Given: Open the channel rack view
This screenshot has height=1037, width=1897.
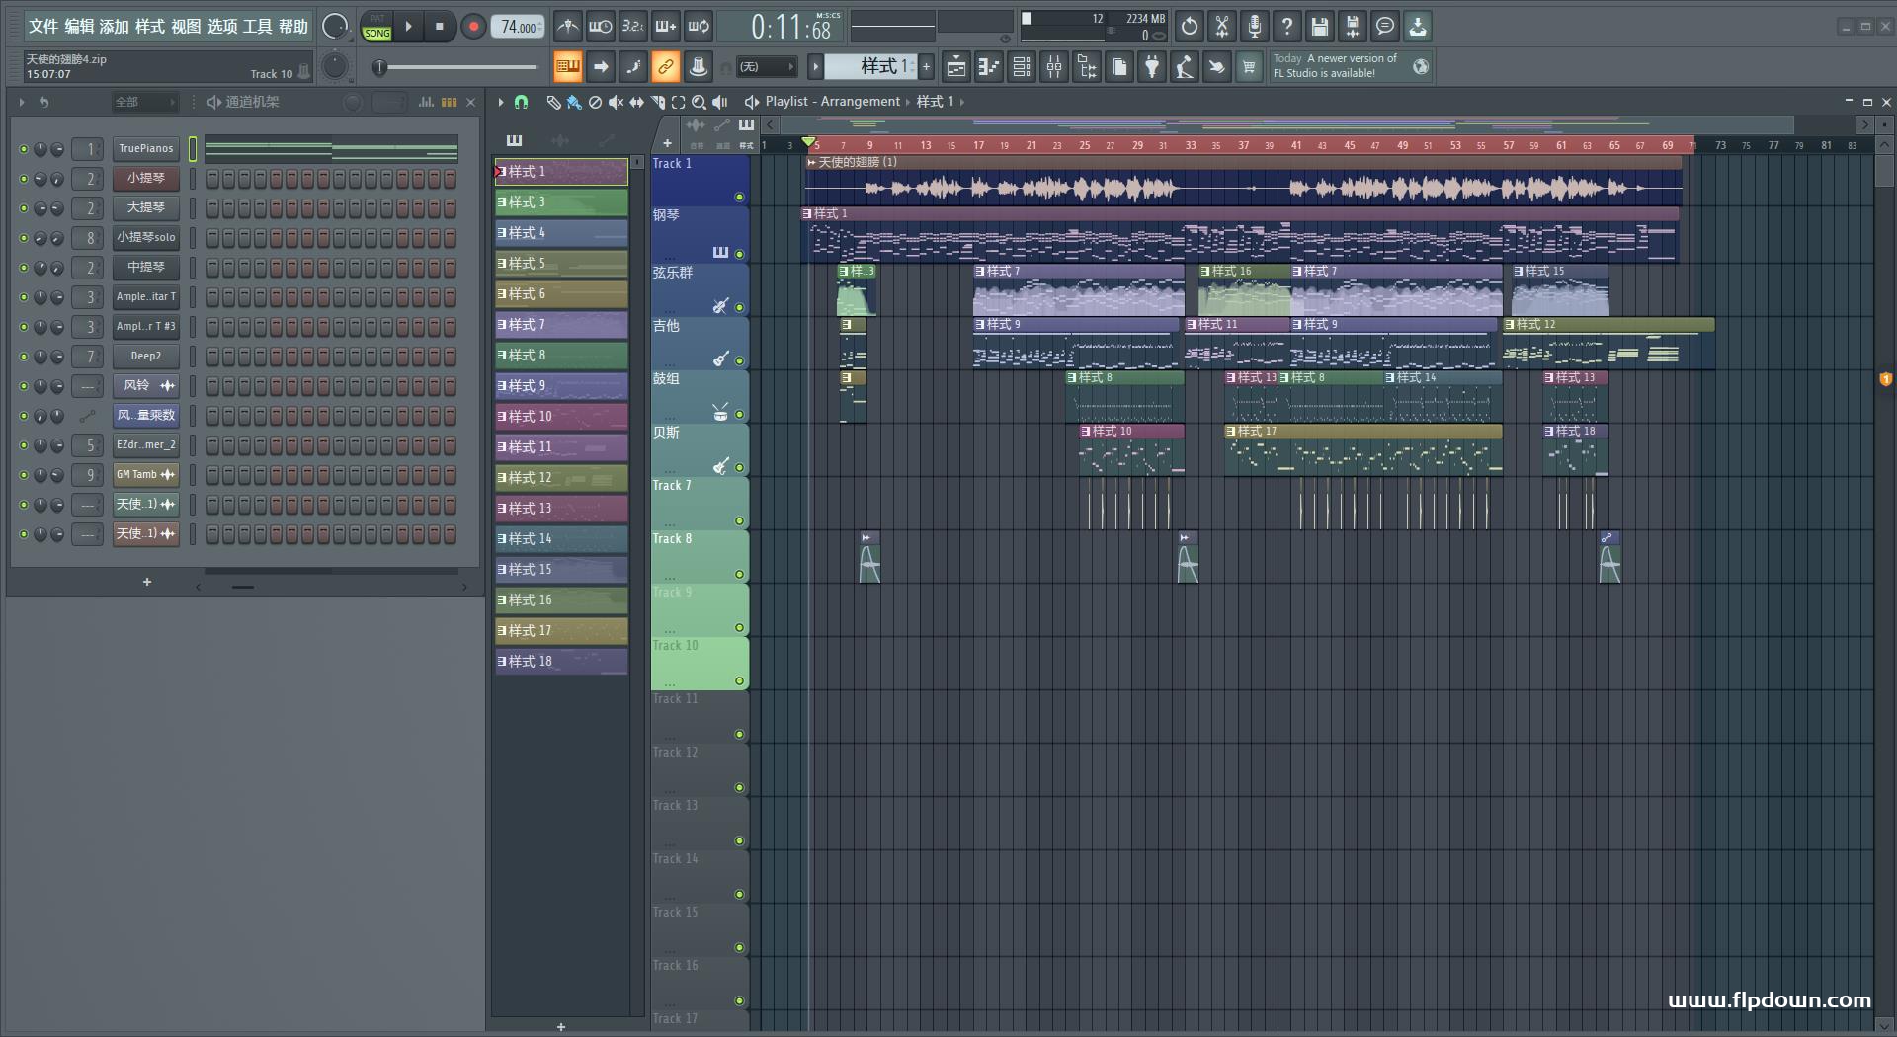Looking at the screenshot, I should [1022, 66].
